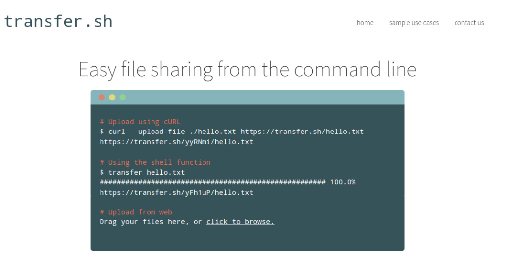The height and width of the screenshot is (263, 507).
Task: Go to sample use cases page
Action: click(x=414, y=23)
